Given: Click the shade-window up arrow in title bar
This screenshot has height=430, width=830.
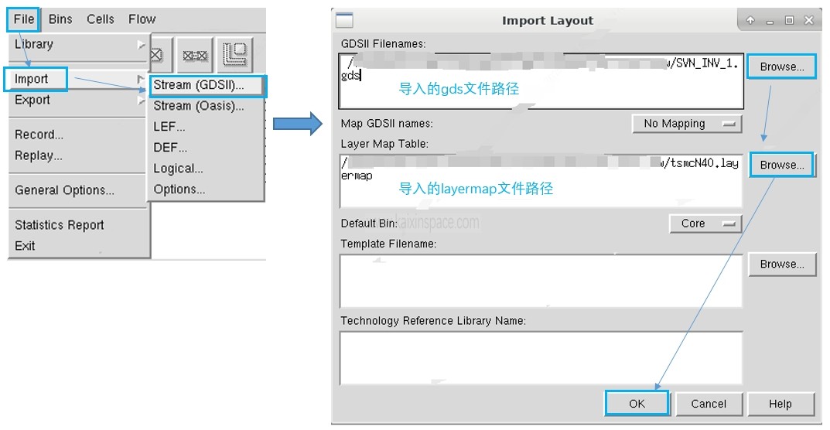Looking at the screenshot, I should (x=750, y=21).
